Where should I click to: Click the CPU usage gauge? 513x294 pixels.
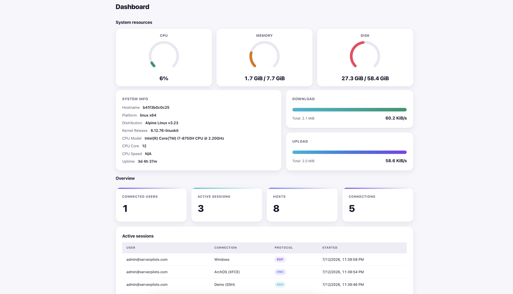point(164,55)
